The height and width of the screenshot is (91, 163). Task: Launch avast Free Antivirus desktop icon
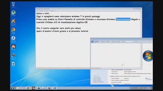[13, 22]
